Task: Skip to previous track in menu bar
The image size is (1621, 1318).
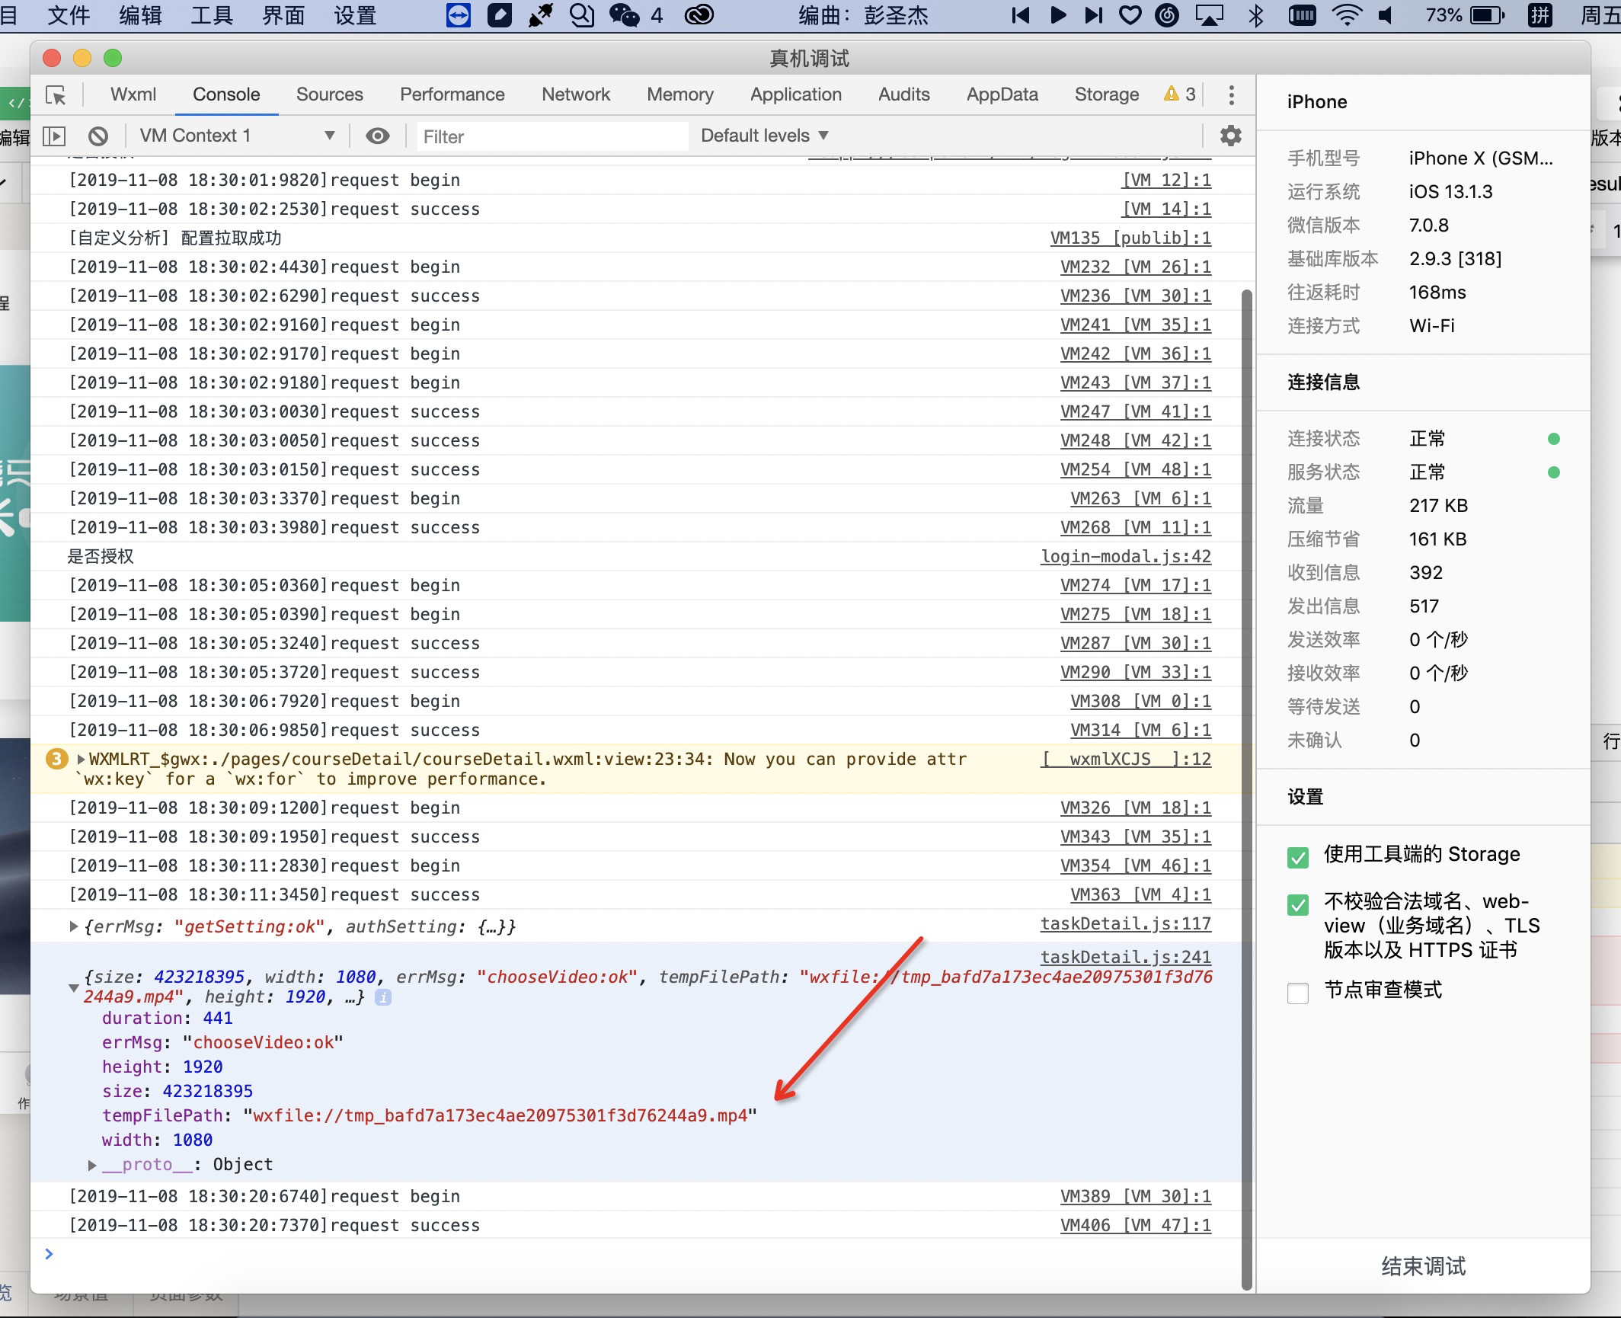Action: point(1020,15)
